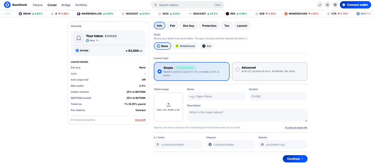Switch to the Dev buy tab

click(x=189, y=26)
